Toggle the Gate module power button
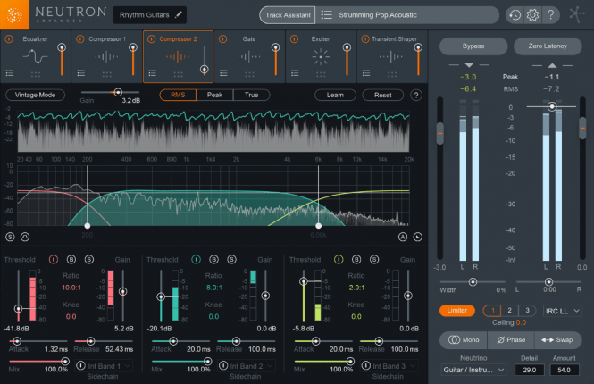The width and height of the screenshot is (594, 384). click(x=222, y=39)
